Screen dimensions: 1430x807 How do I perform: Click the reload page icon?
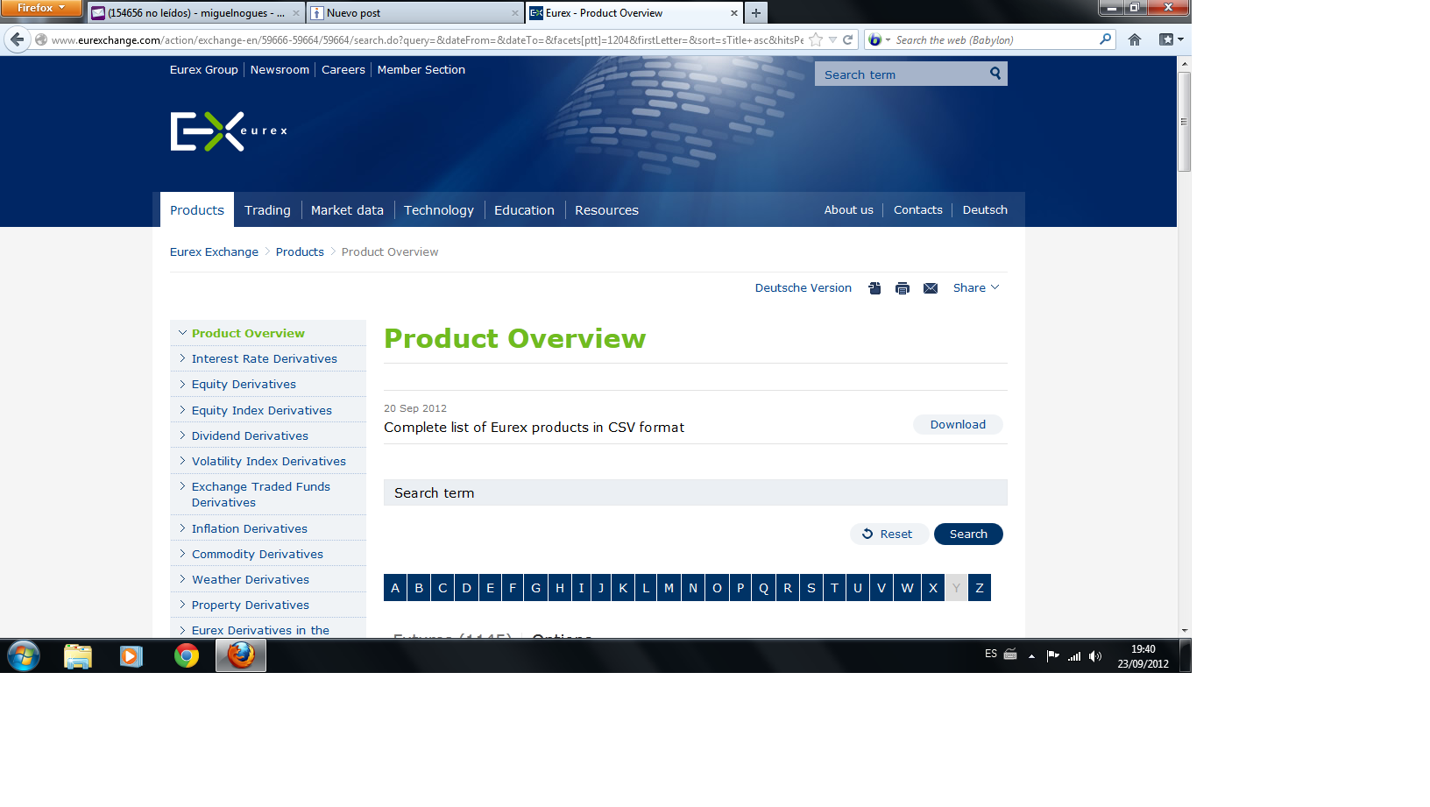(848, 39)
